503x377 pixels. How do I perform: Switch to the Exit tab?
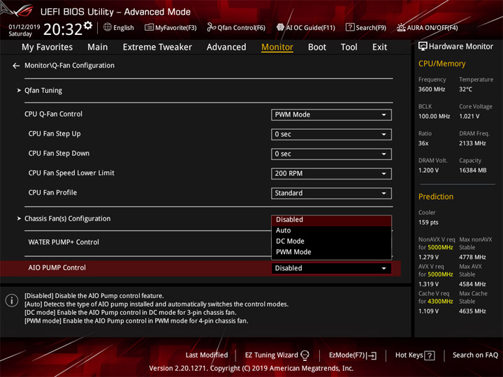(379, 47)
